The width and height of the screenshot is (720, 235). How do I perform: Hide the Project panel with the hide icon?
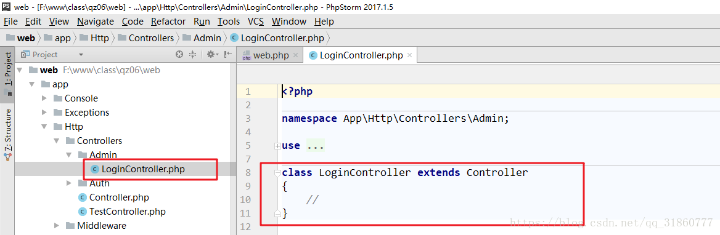coord(227,55)
